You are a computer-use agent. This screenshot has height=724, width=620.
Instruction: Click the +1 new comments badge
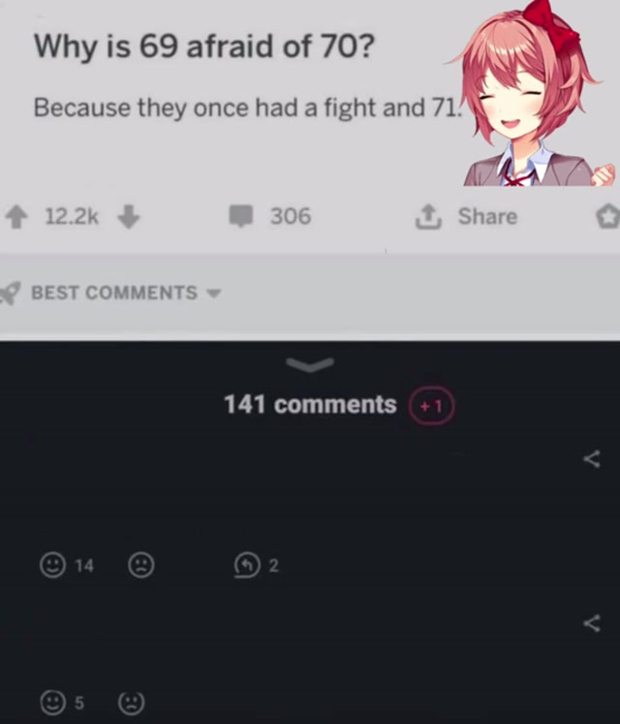(431, 405)
